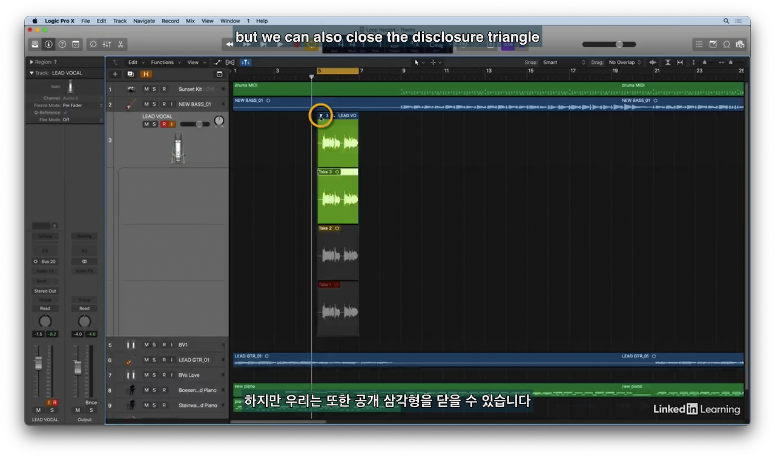
Task: Click the LEAD GTR_01 guitar track icon
Action: (x=130, y=360)
